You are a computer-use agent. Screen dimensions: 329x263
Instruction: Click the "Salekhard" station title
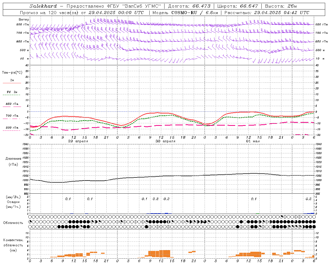point(43,6)
